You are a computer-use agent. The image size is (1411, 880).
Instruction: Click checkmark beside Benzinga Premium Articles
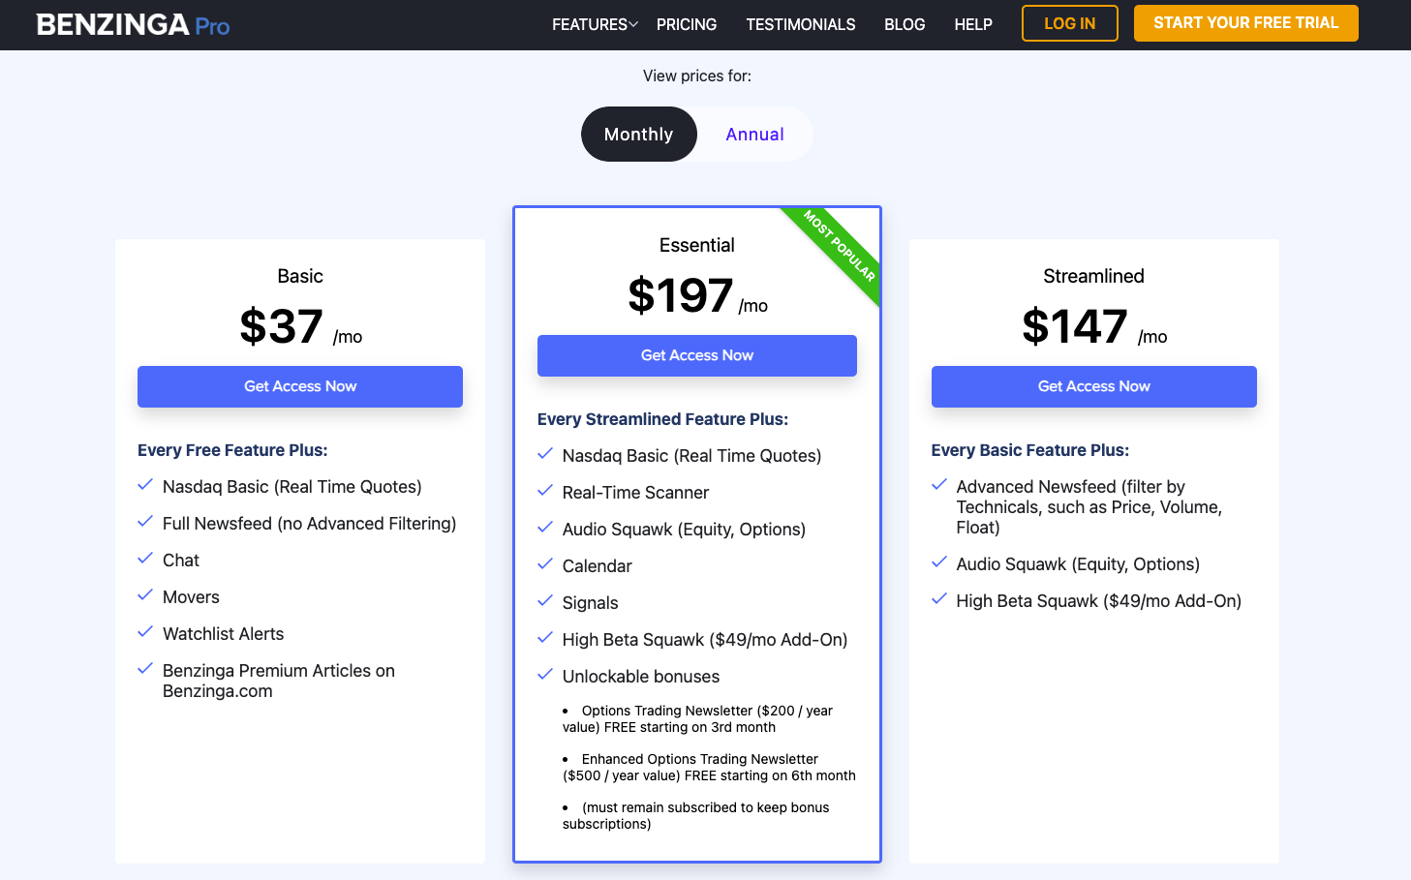pos(145,669)
